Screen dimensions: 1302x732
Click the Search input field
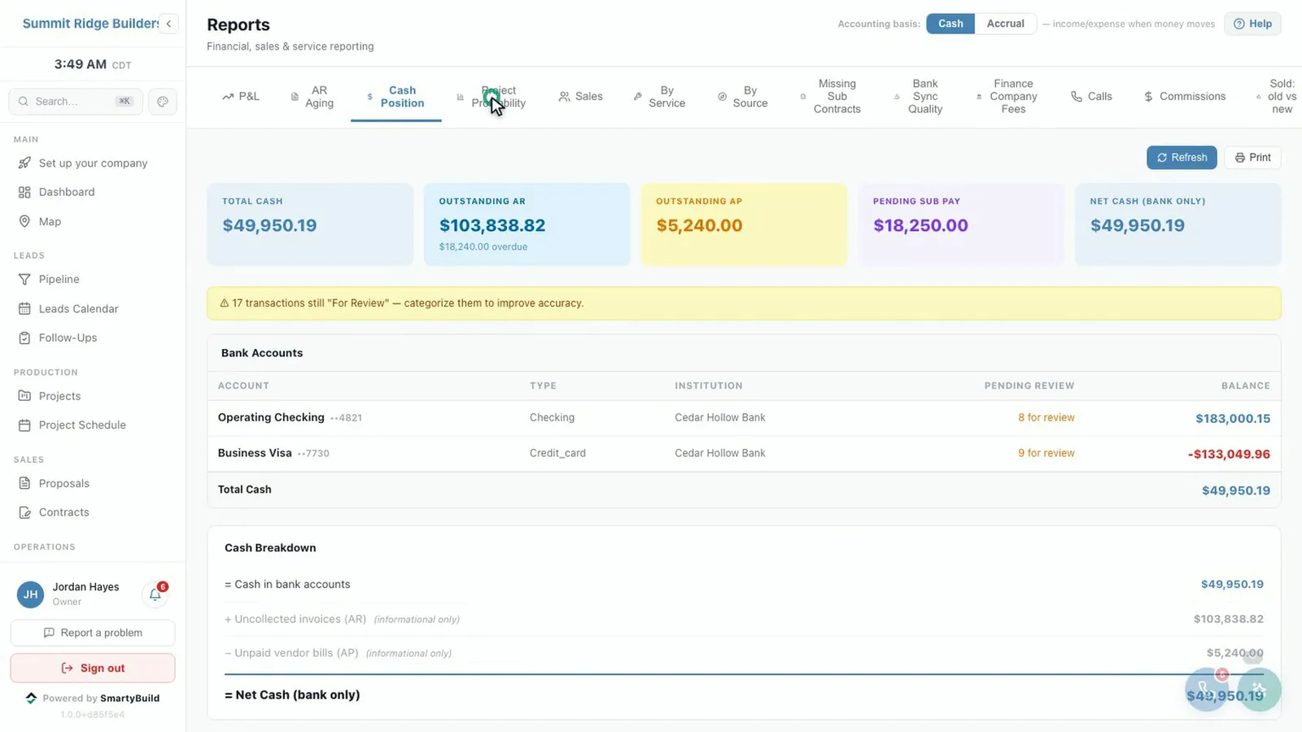(76, 102)
